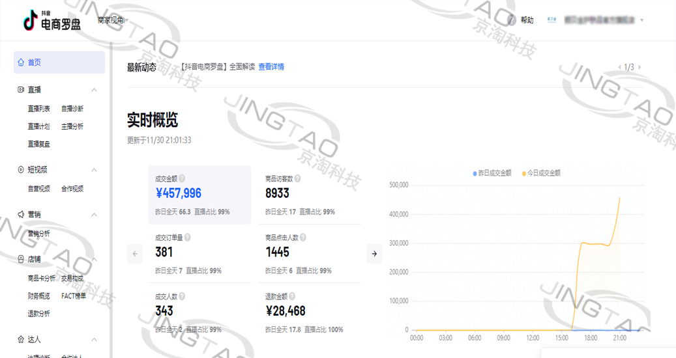This screenshot has height=358, width=676.
Task: Toggle 昨日成交金额 legend in chart
Action: [x=492, y=173]
